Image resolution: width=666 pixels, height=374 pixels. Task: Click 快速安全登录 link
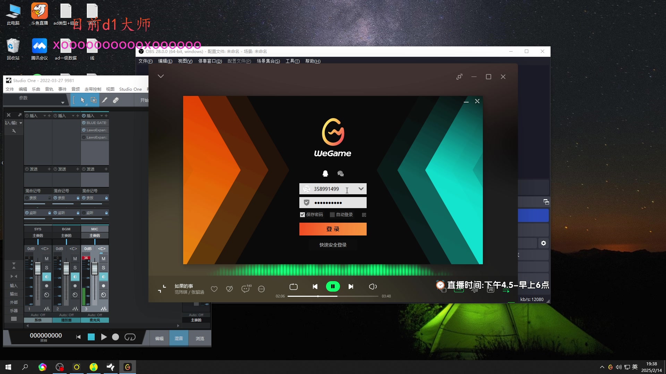[x=333, y=245]
